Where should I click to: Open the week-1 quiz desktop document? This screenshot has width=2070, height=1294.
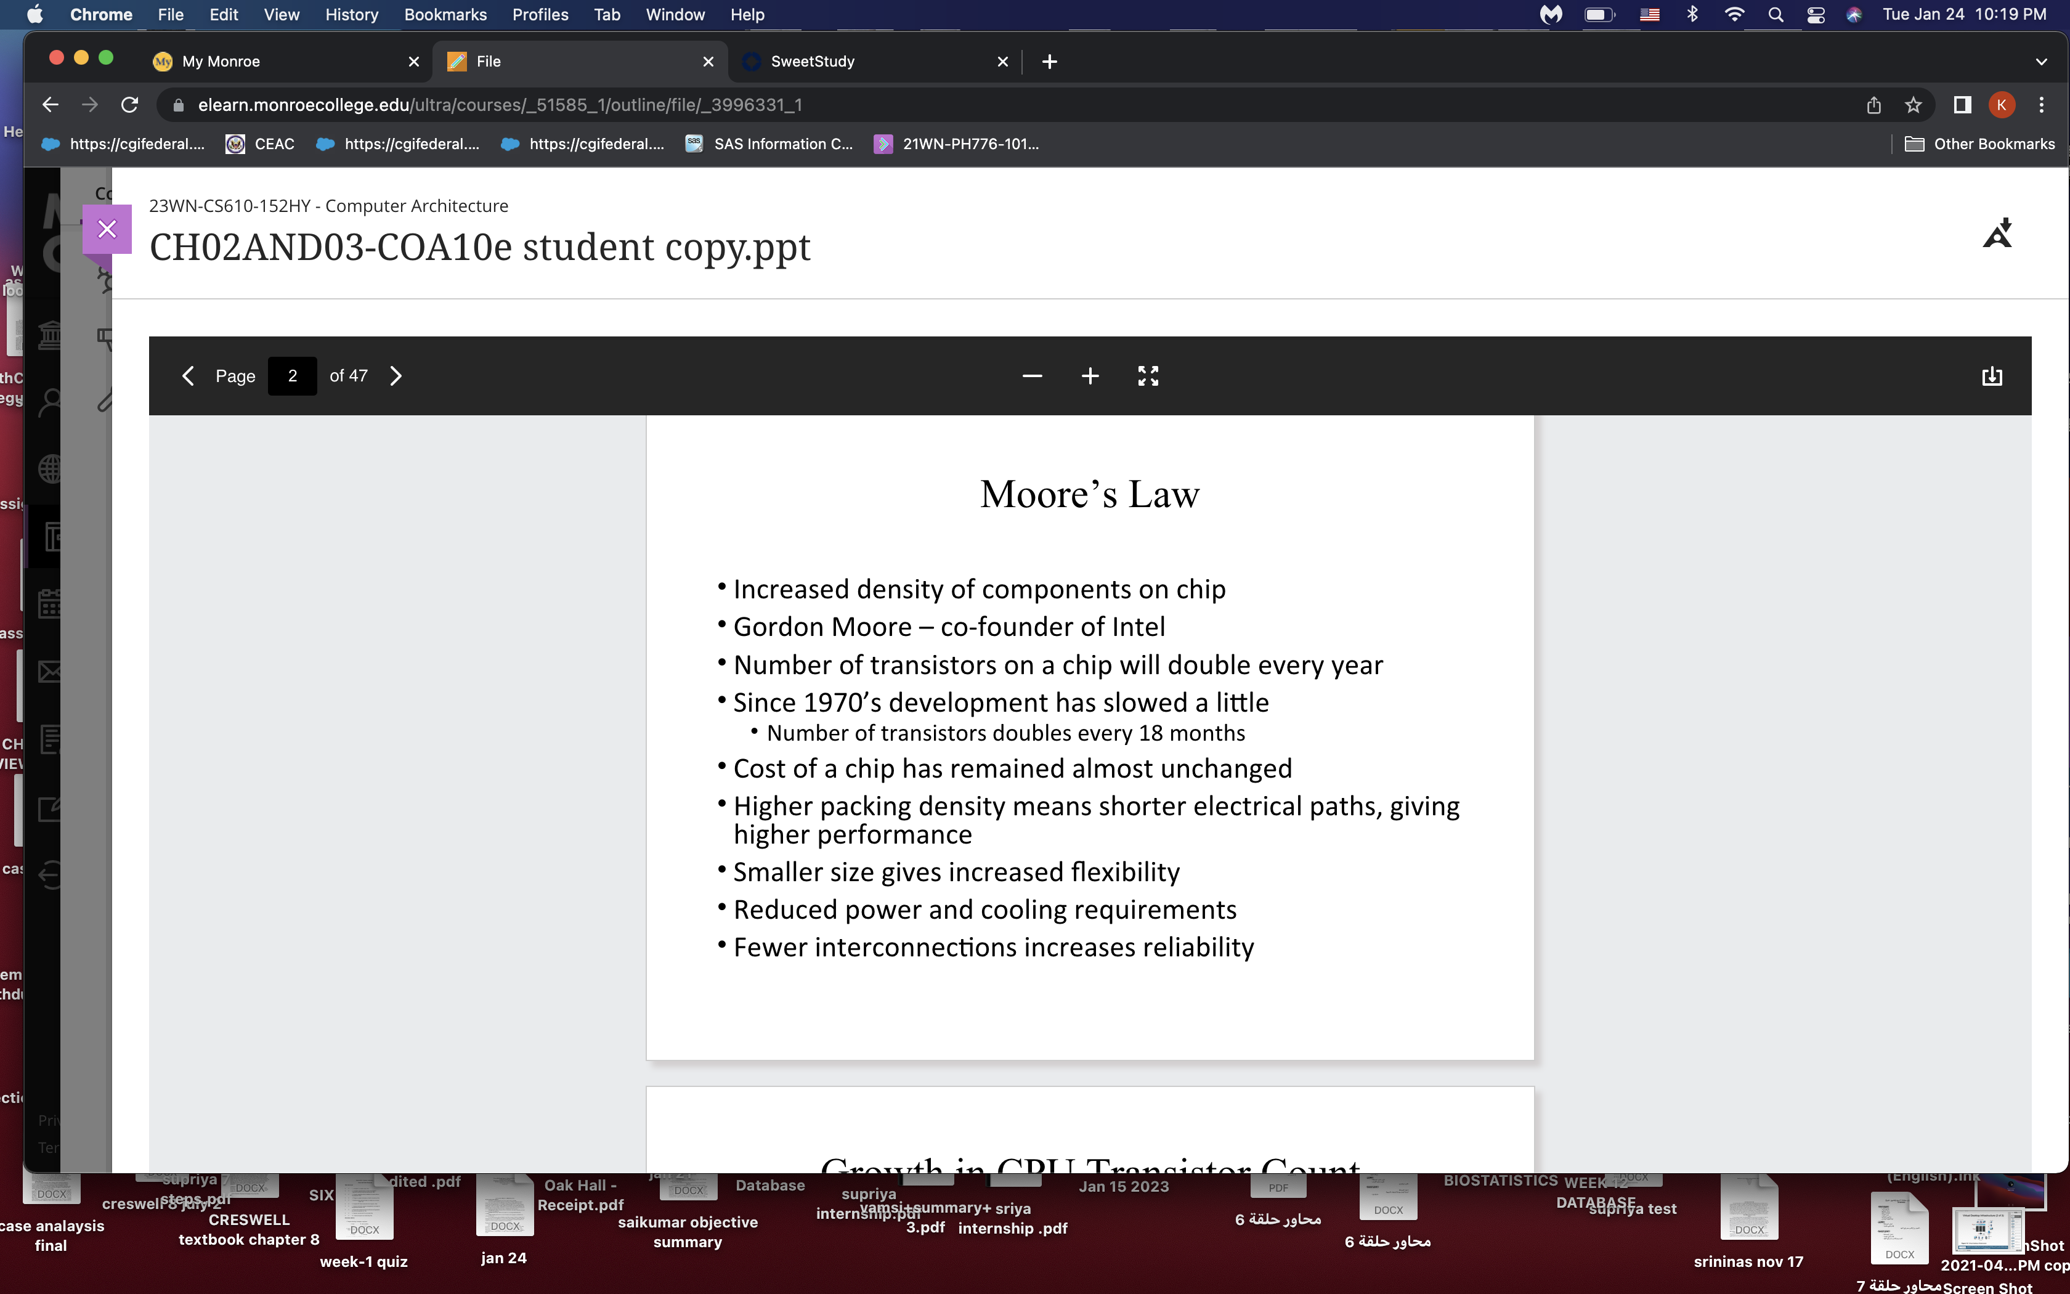point(363,1222)
